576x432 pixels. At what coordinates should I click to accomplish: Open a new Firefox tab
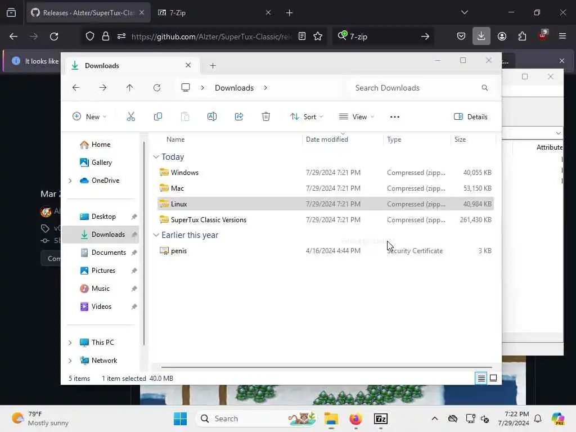pyautogui.click(x=289, y=12)
